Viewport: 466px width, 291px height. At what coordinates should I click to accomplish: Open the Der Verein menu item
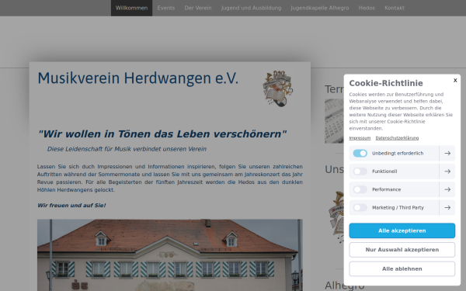click(x=198, y=8)
